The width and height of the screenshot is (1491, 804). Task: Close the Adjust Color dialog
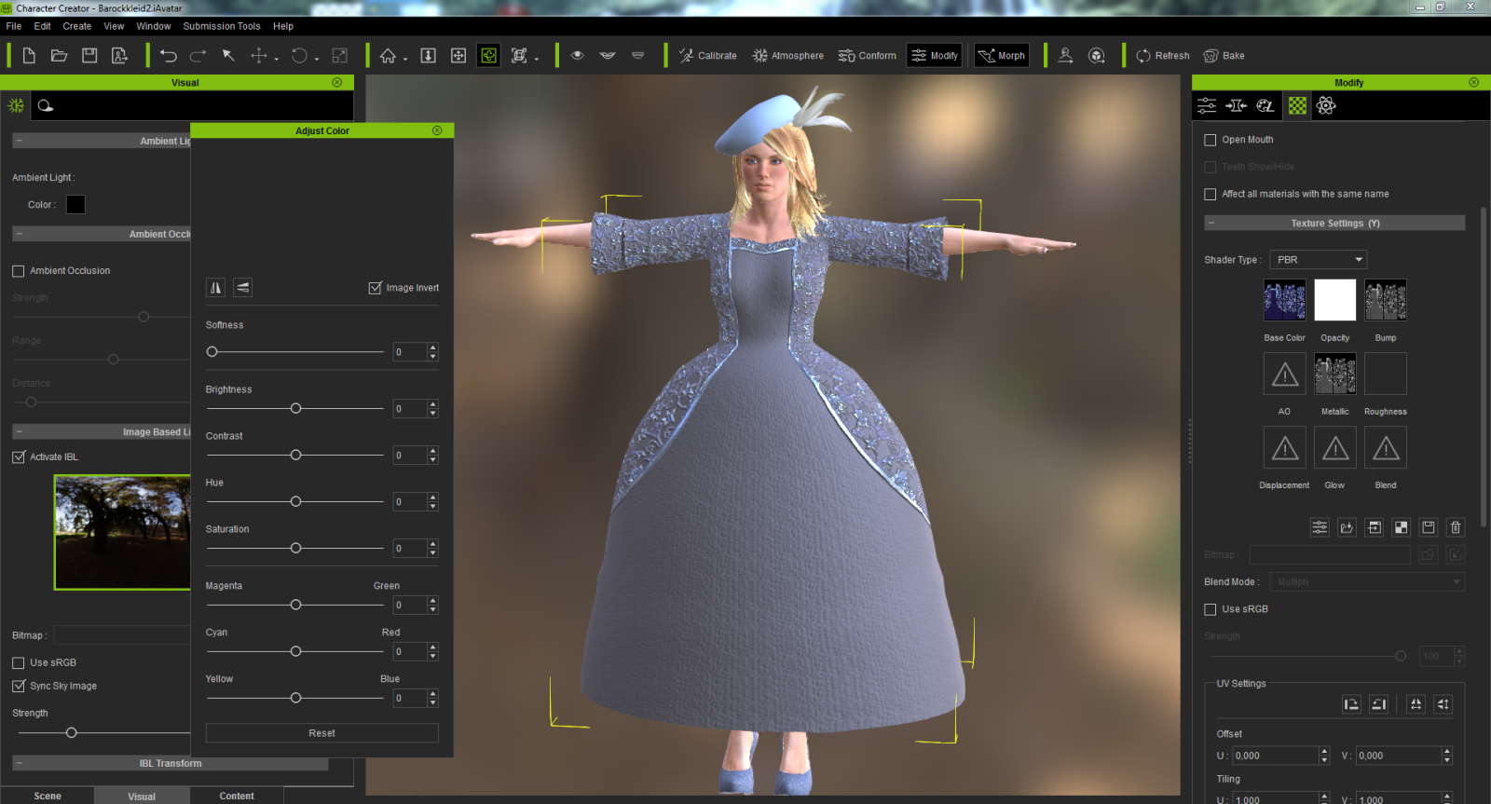click(x=437, y=130)
